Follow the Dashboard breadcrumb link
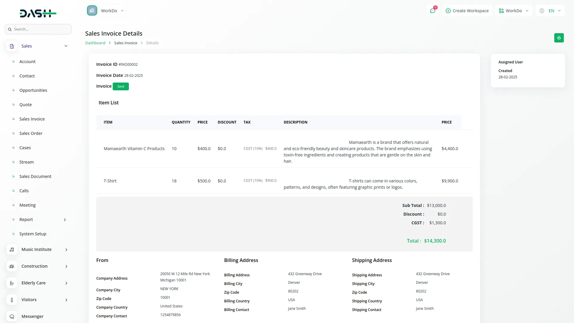The height and width of the screenshot is (323, 574). click(95, 43)
